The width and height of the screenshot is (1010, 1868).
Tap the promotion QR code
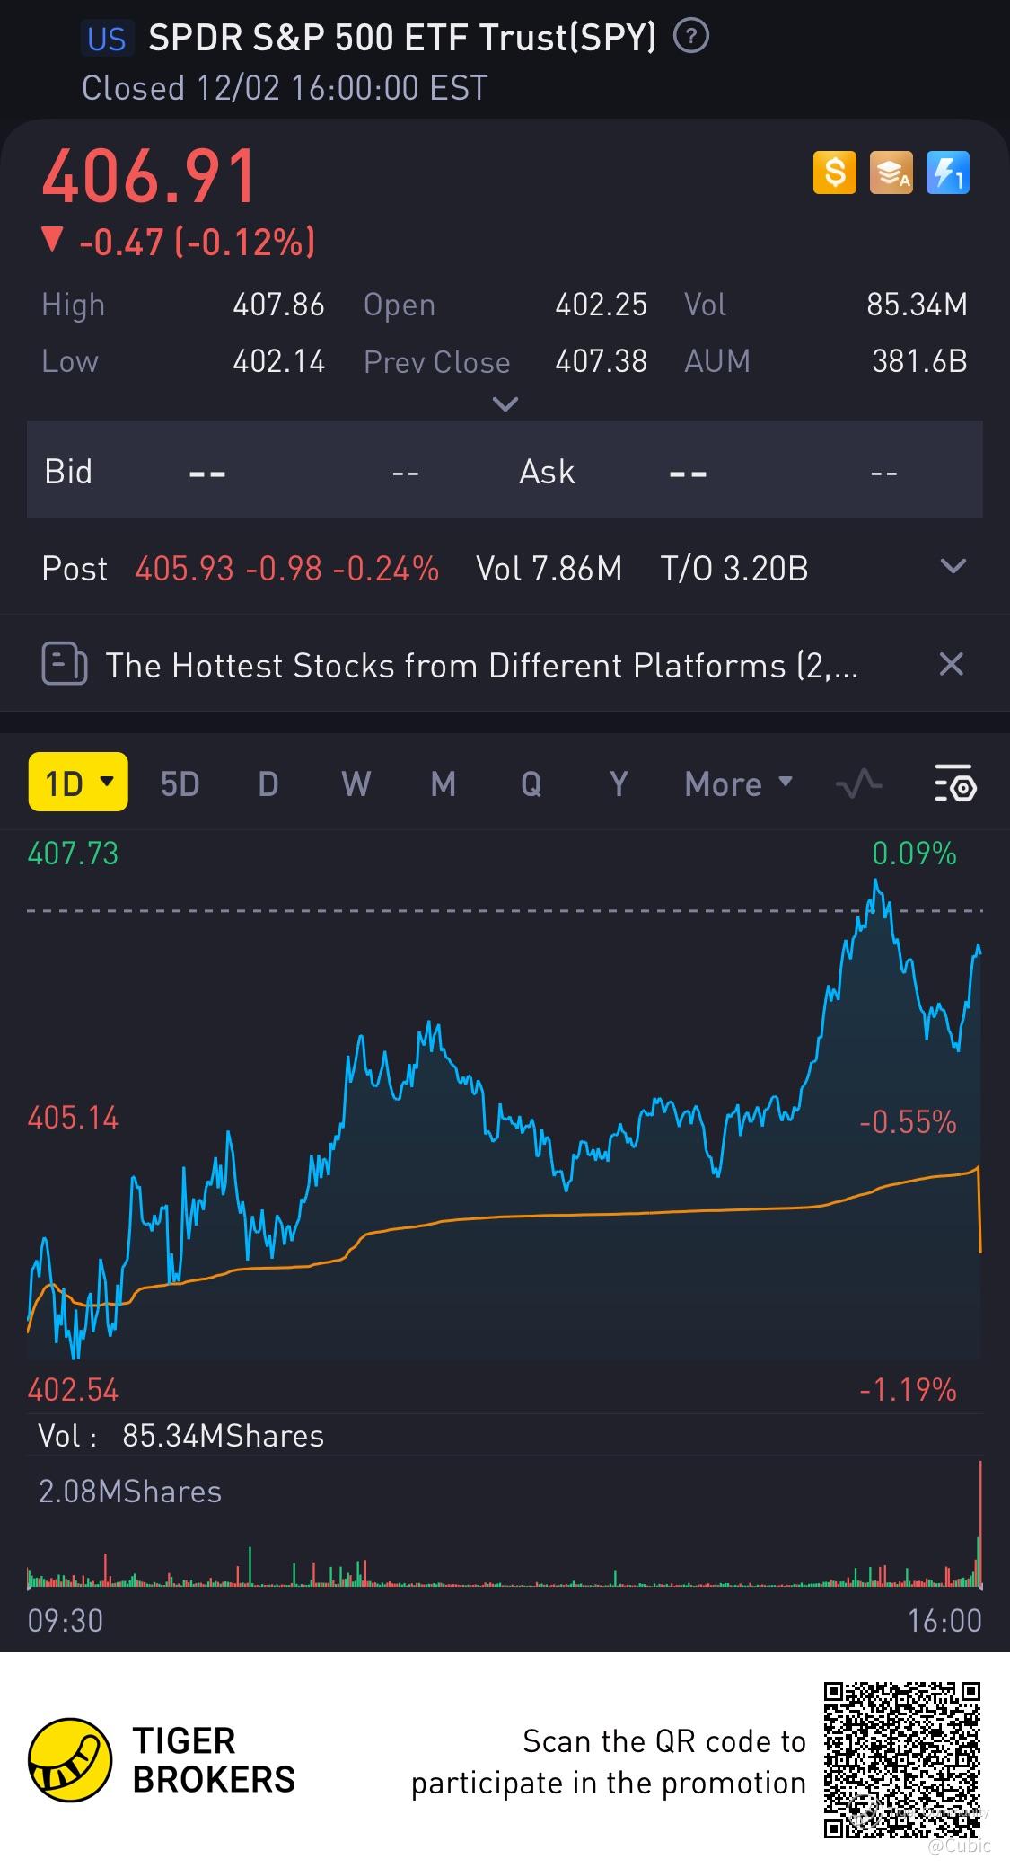pyautogui.click(x=901, y=1760)
